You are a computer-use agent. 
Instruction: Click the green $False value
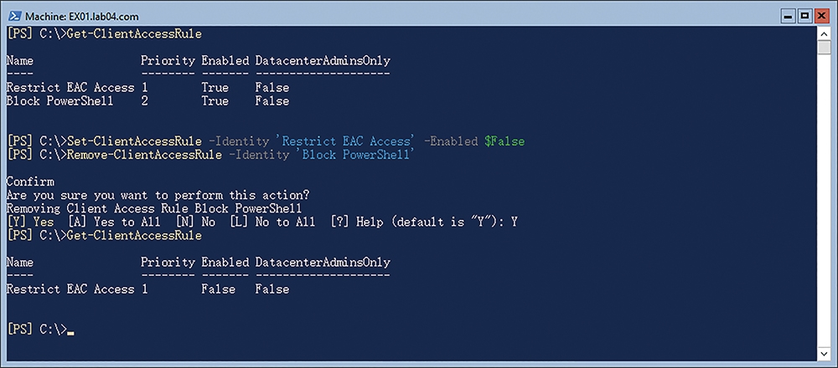[x=504, y=141]
